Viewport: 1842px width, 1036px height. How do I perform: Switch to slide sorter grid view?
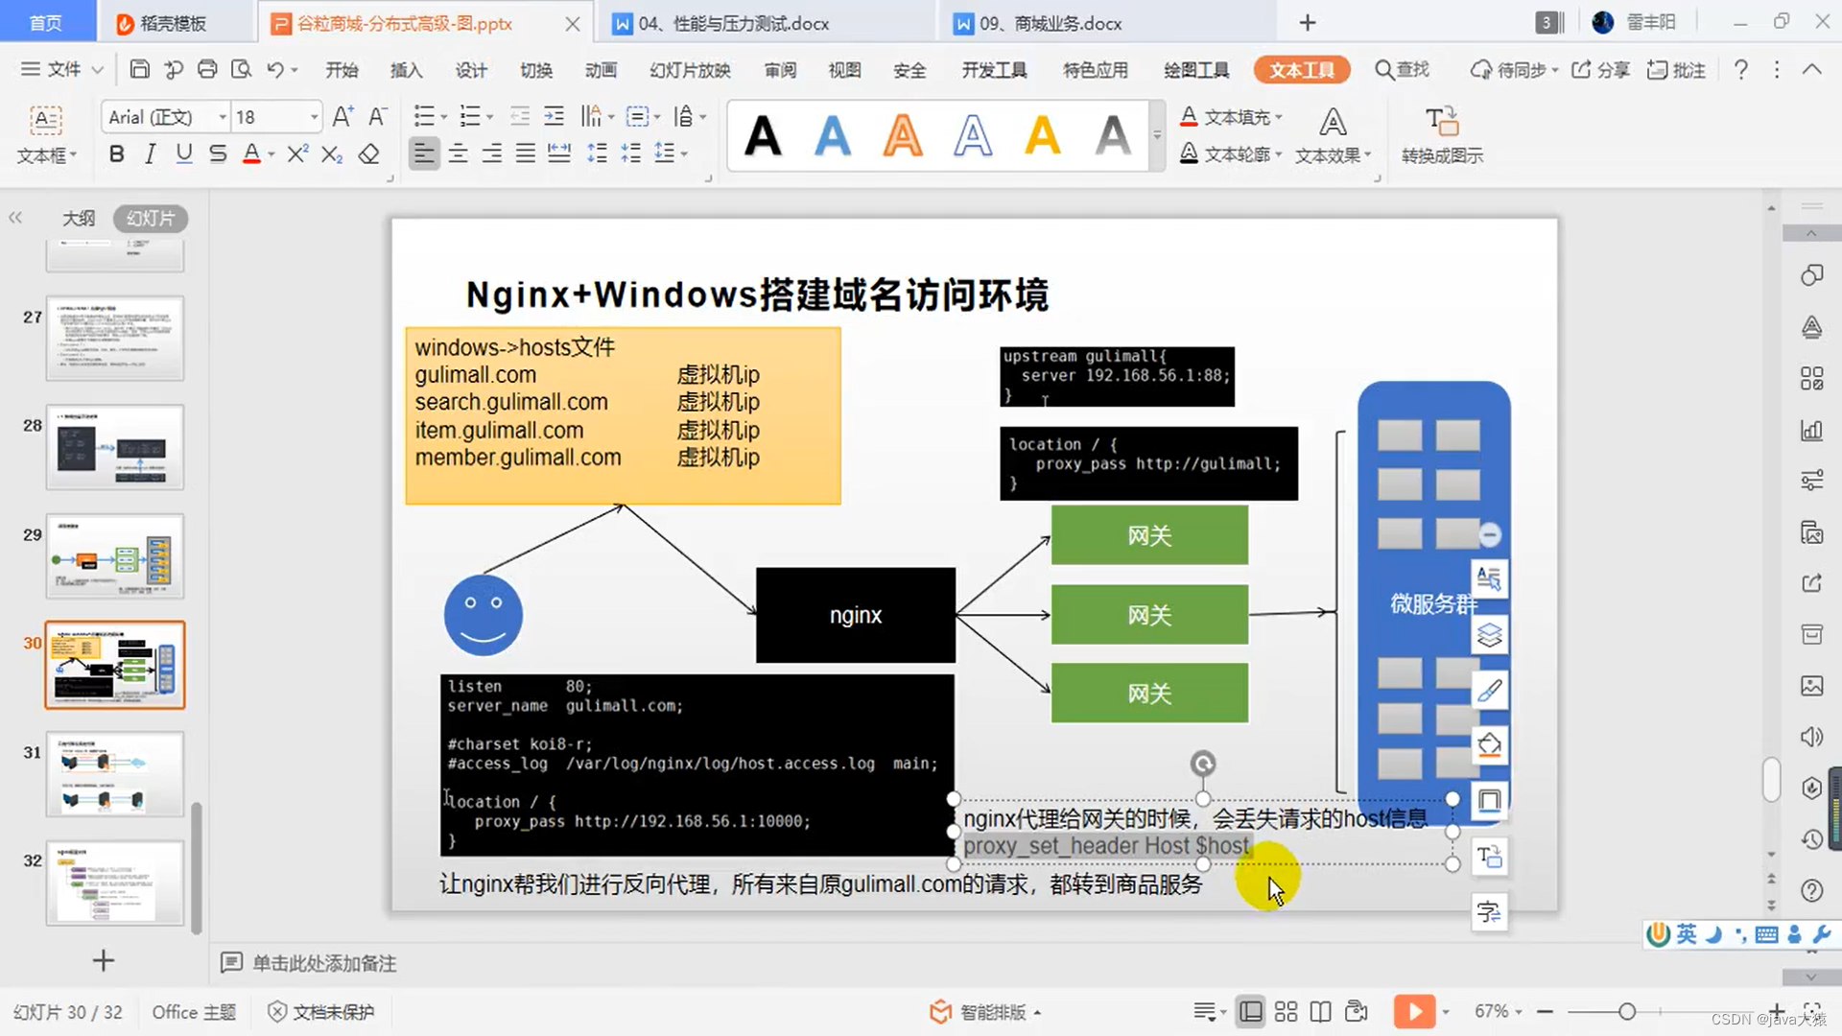(1286, 1011)
